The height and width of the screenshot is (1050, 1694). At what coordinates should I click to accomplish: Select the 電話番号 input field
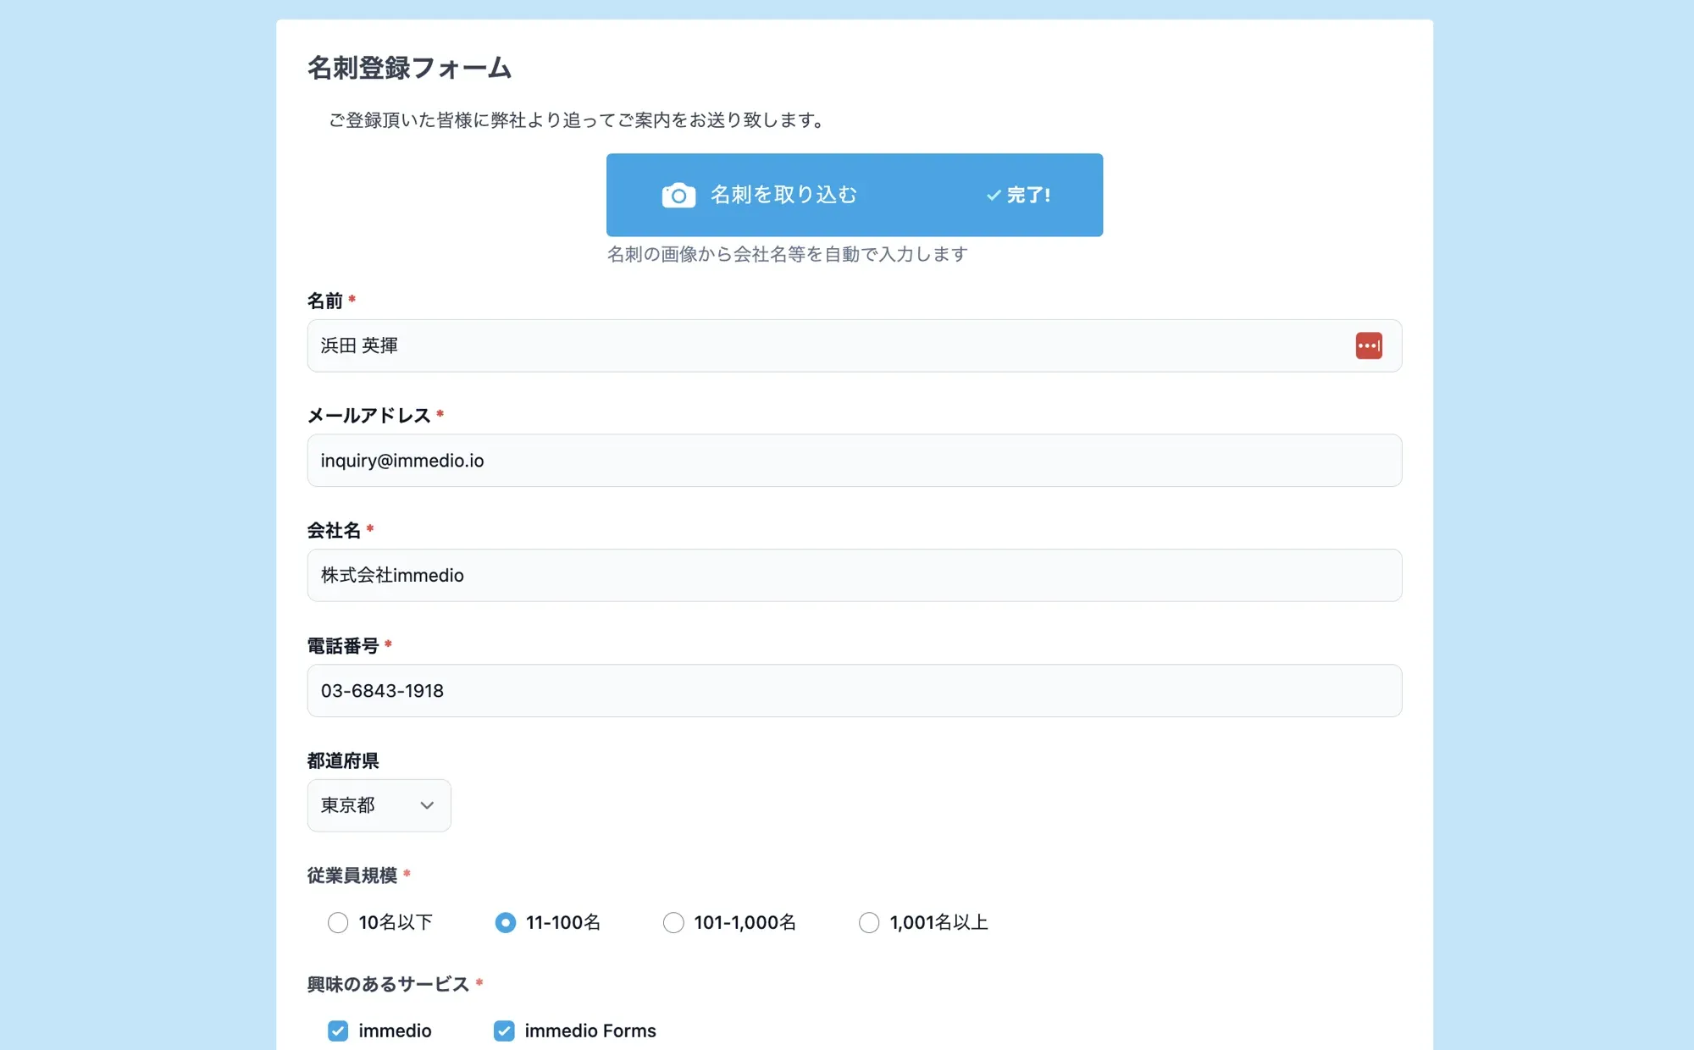tap(854, 691)
